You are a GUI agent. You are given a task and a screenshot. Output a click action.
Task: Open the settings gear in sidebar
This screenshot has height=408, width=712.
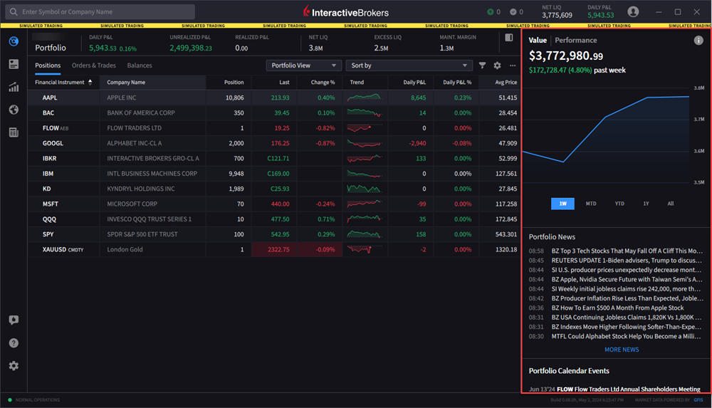14,366
